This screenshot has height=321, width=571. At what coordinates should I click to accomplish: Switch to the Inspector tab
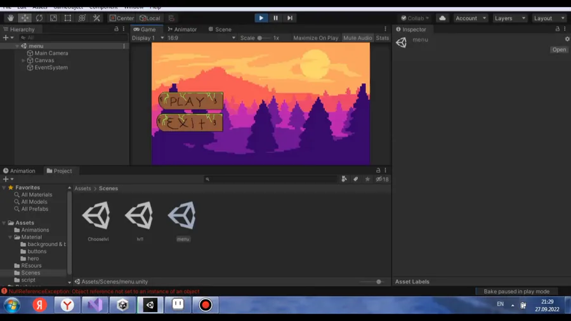tap(410, 29)
